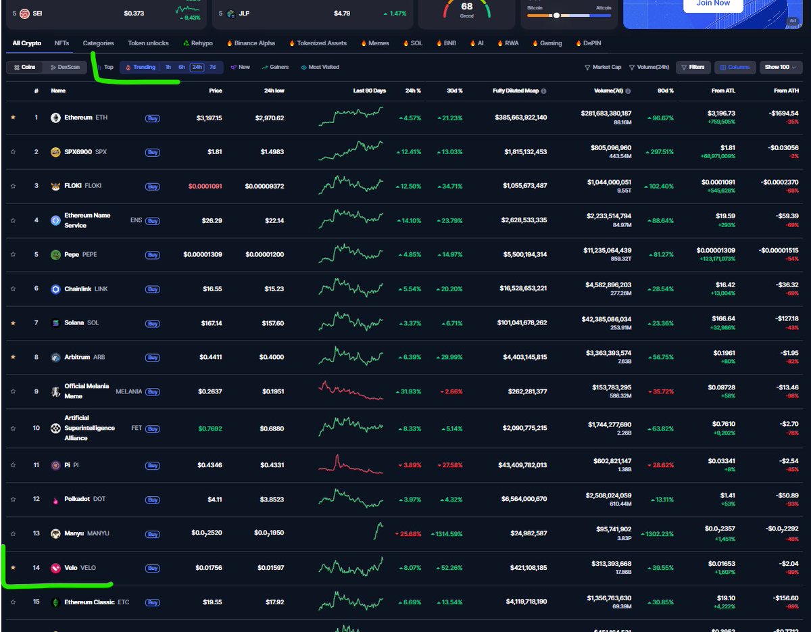Click the Trending flame filter
Image resolution: width=811 pixels, height=632 pixels.
tap(141, 67)
